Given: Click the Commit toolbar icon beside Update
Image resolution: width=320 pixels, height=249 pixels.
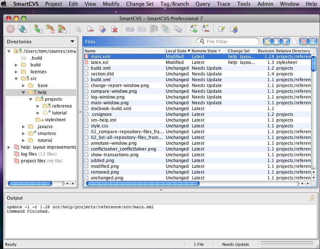Looking at the screenshot, I should pyautogui.click(x=50, y=29).
